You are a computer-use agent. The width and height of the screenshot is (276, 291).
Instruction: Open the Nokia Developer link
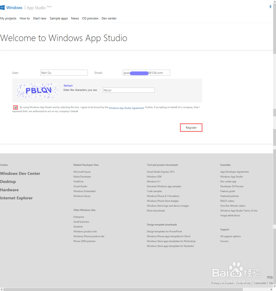tap(82, 177)
